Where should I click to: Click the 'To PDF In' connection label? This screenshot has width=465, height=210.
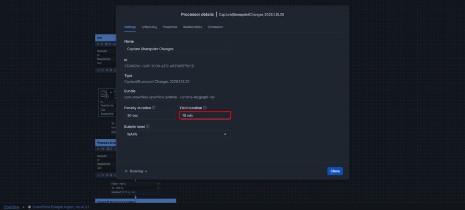click(x=119, y=188)
